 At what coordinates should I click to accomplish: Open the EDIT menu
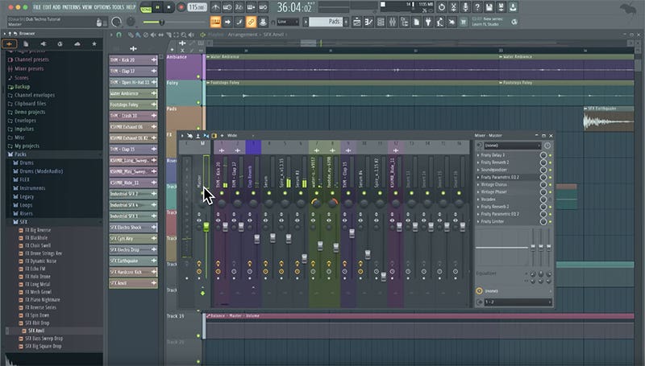[47, 7]
